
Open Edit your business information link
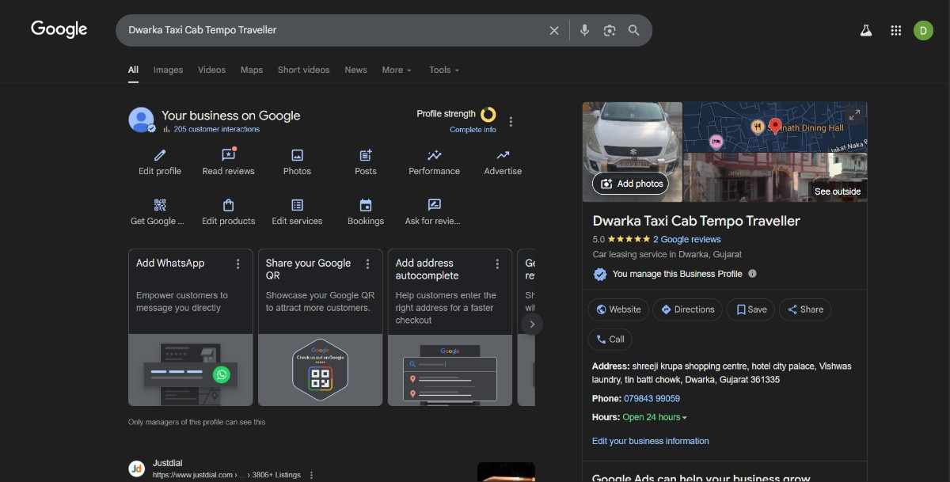coord(650,441)
